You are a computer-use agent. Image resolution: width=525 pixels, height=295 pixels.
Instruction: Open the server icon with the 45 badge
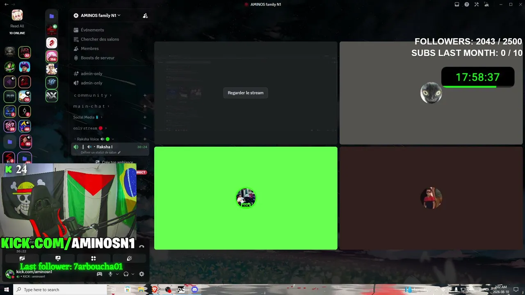pos(25,141)
